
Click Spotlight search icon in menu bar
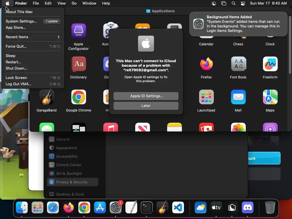pyautogui.click(x=233, y=3)
